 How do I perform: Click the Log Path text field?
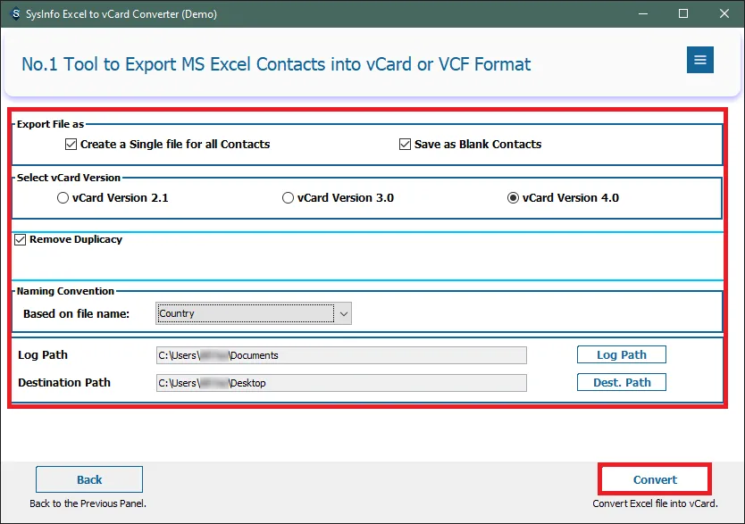341,355
